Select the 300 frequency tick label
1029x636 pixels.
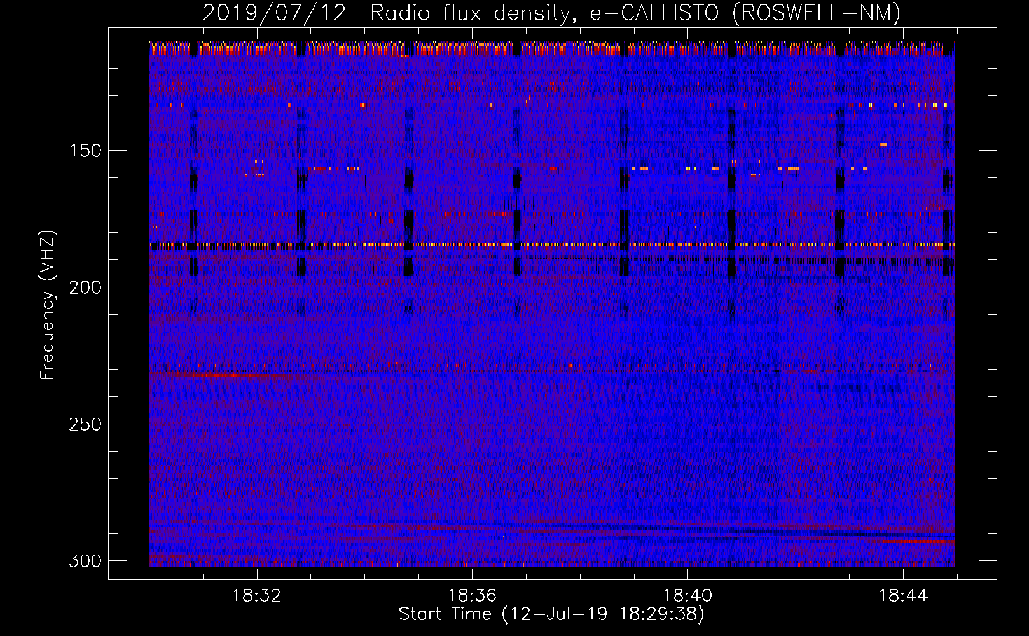[x=85, y=561]
